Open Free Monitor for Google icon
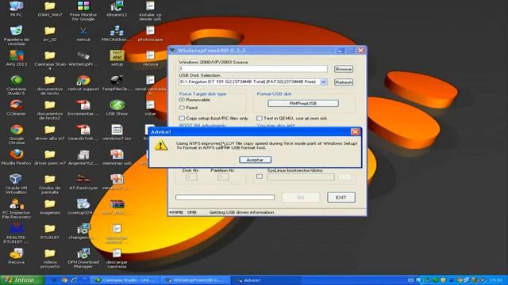The width and height of the screenshot is (508, 285). [x=83, y=10]
